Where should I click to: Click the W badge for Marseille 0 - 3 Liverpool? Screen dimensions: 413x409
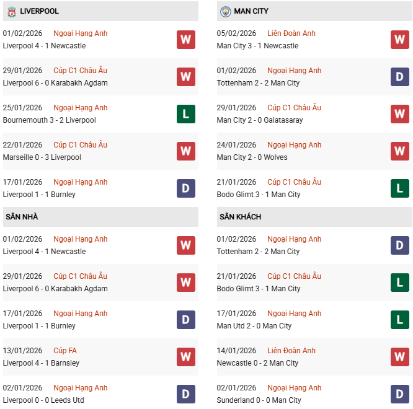click(185, 151)
